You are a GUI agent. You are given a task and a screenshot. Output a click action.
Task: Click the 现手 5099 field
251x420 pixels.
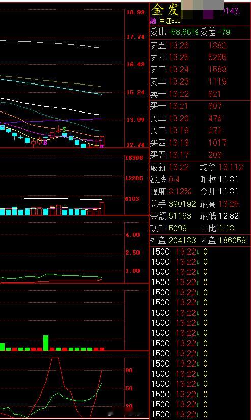pyautogui.click(x=169, y=228)
